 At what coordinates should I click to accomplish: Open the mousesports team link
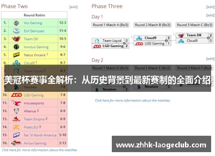pyautogui.click(x=34, y=103)
